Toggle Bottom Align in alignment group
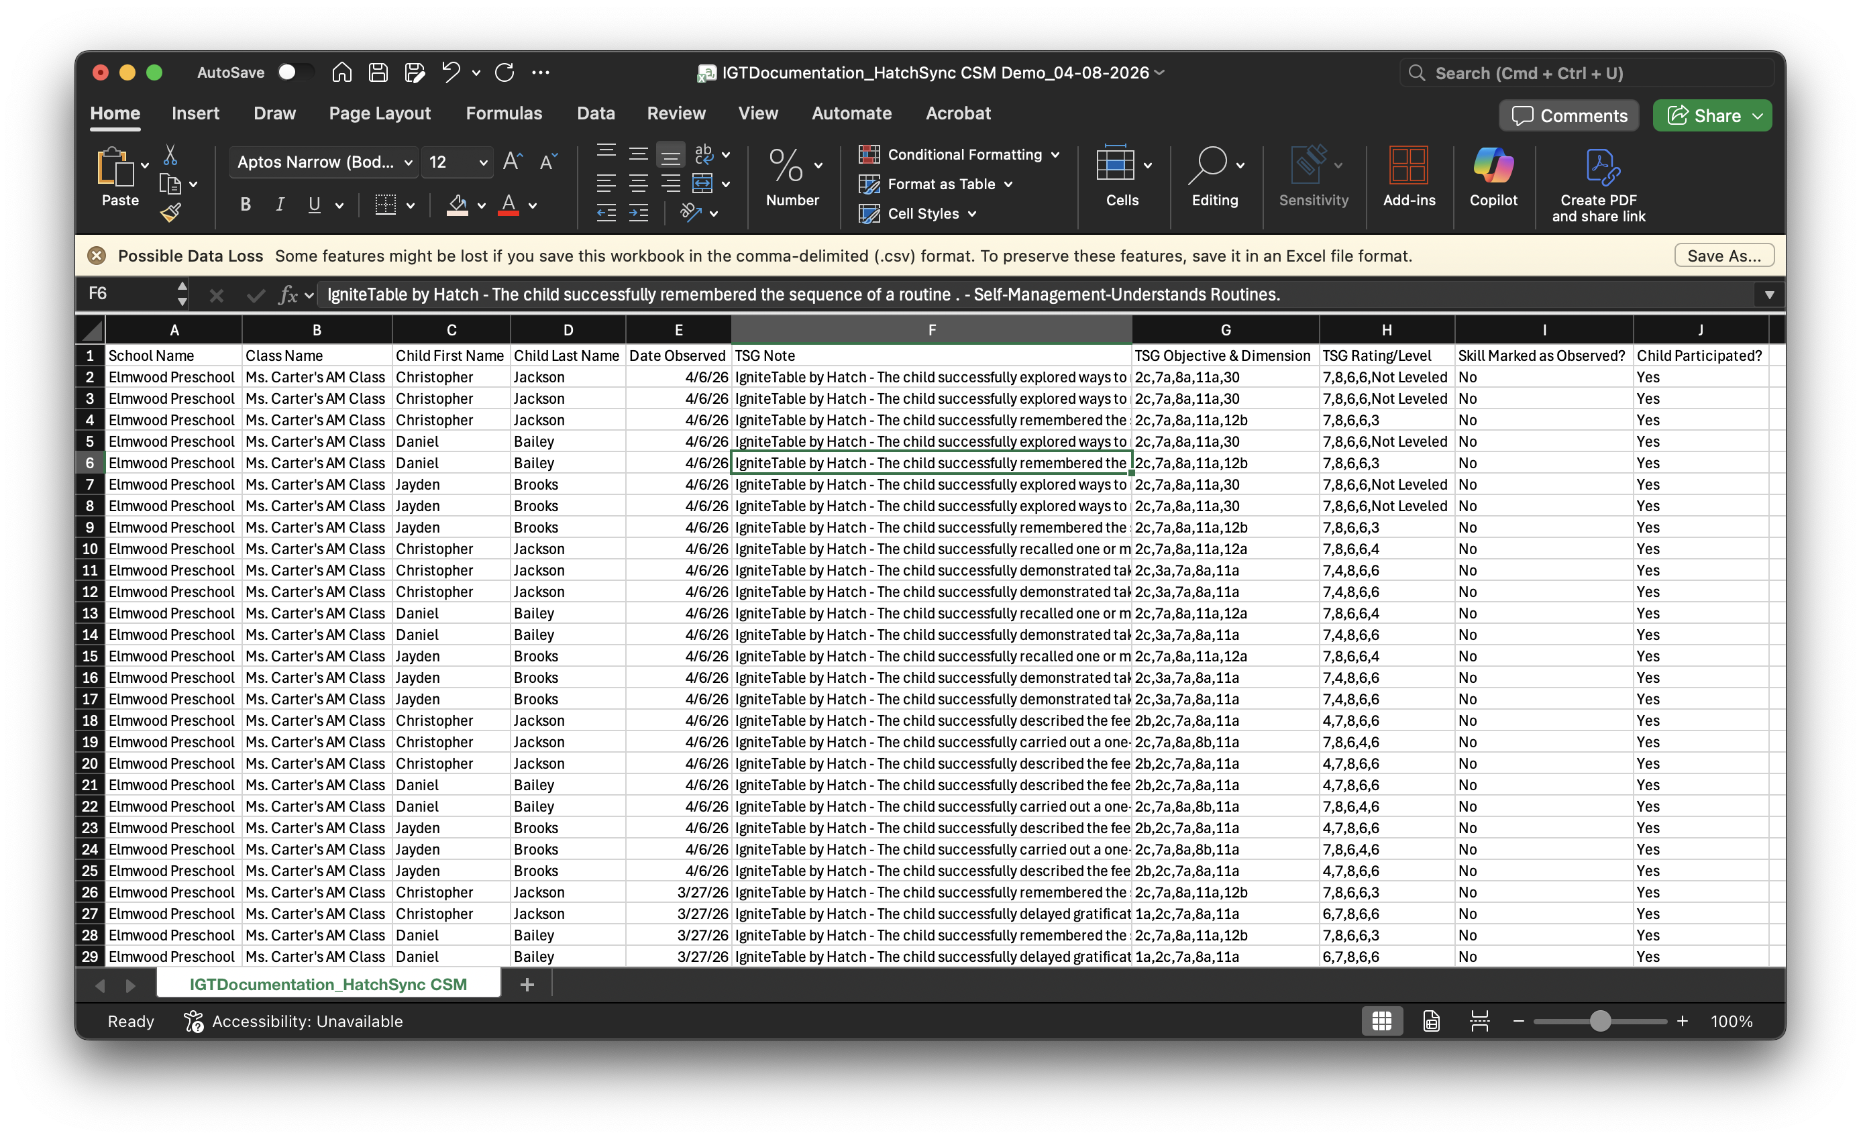The height and width of the screenshot is (1139, 1861). pyautogui.click(x=670, y=155)
